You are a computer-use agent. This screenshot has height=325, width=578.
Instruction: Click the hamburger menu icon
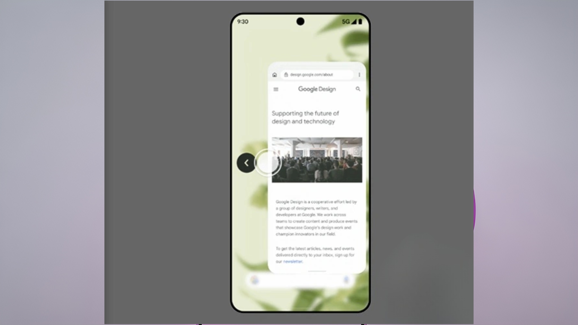click(x=276, y=89)
